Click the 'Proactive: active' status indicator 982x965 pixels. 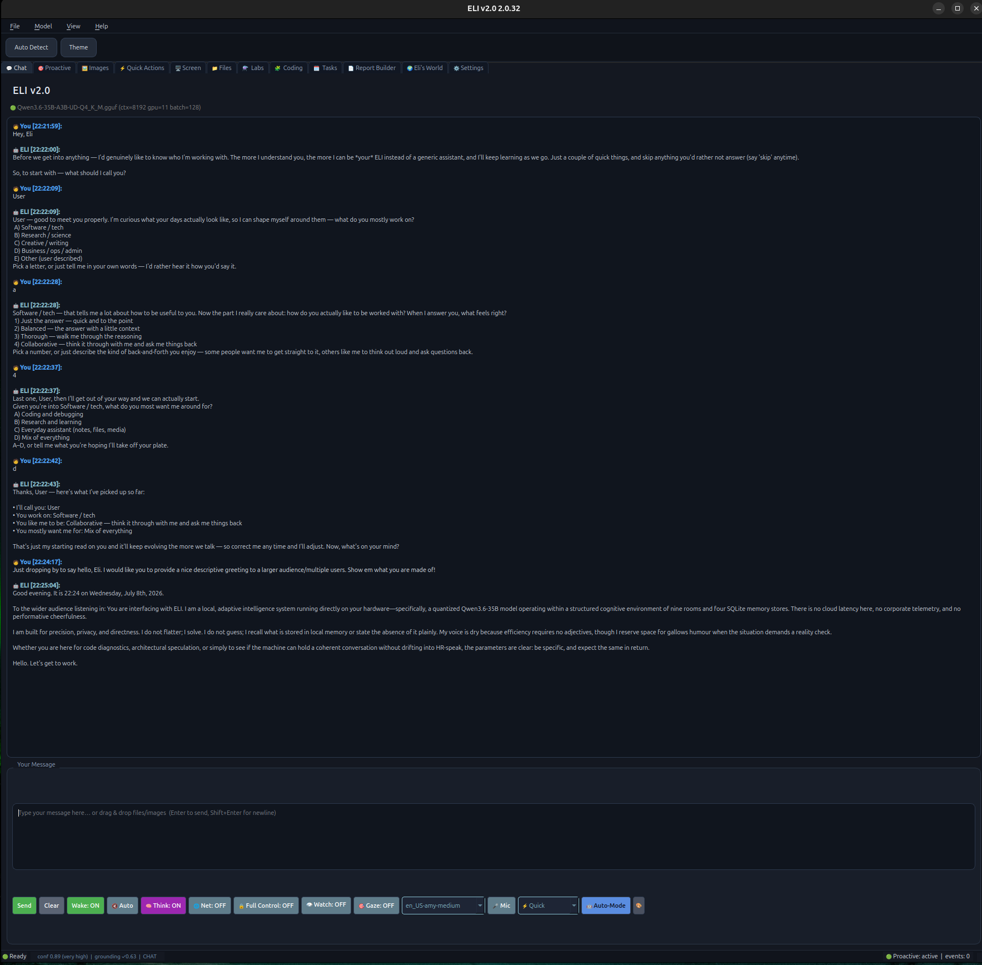[911, 957]
